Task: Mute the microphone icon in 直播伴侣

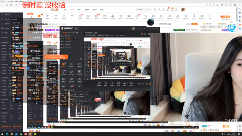Action: (x=124, y=83)
